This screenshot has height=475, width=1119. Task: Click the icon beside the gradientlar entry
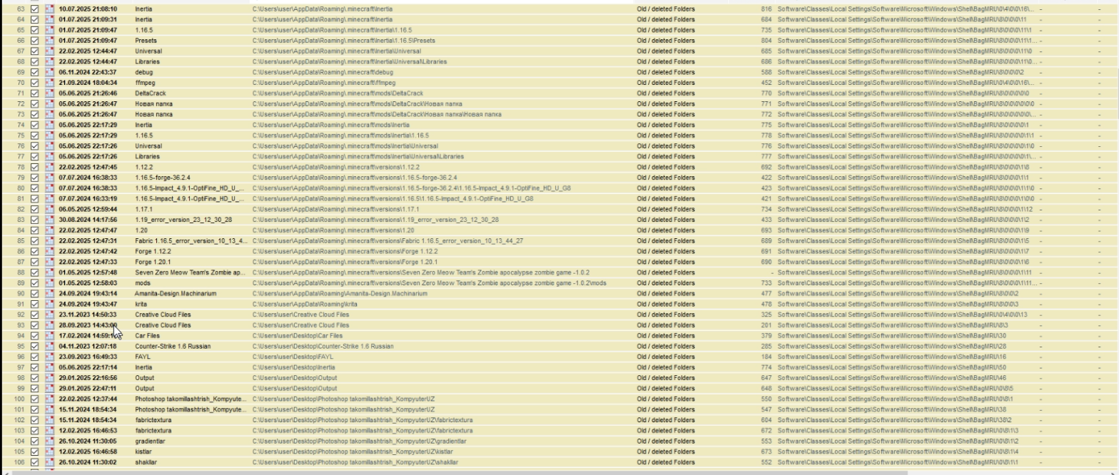[x=49, y=441]
